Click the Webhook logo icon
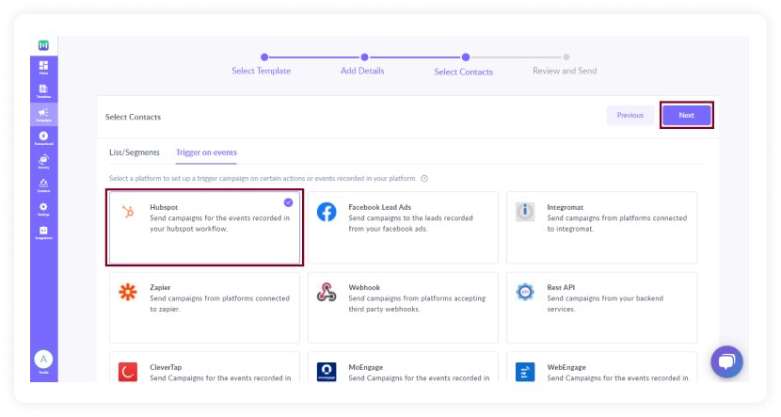Viewport: 781px width, 417px height. (x=327, y=293)
